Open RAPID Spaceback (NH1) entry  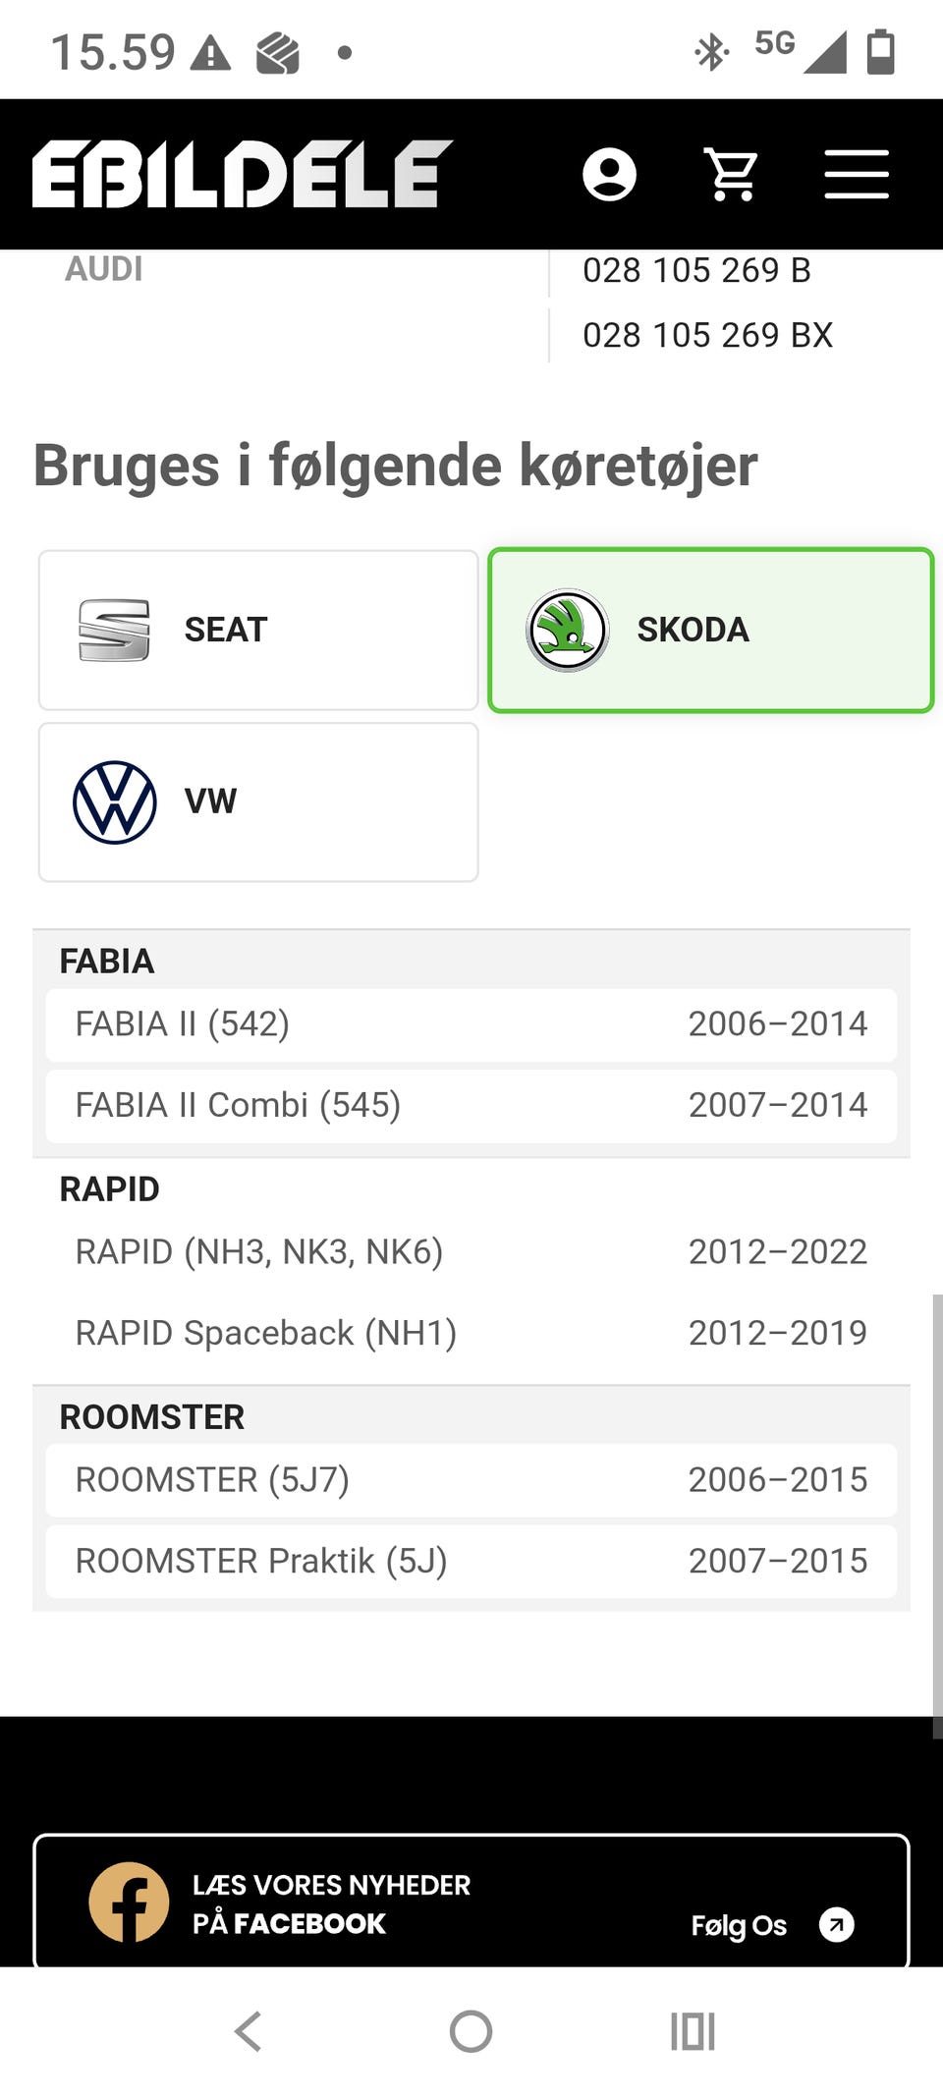[x=471, y=1333]
